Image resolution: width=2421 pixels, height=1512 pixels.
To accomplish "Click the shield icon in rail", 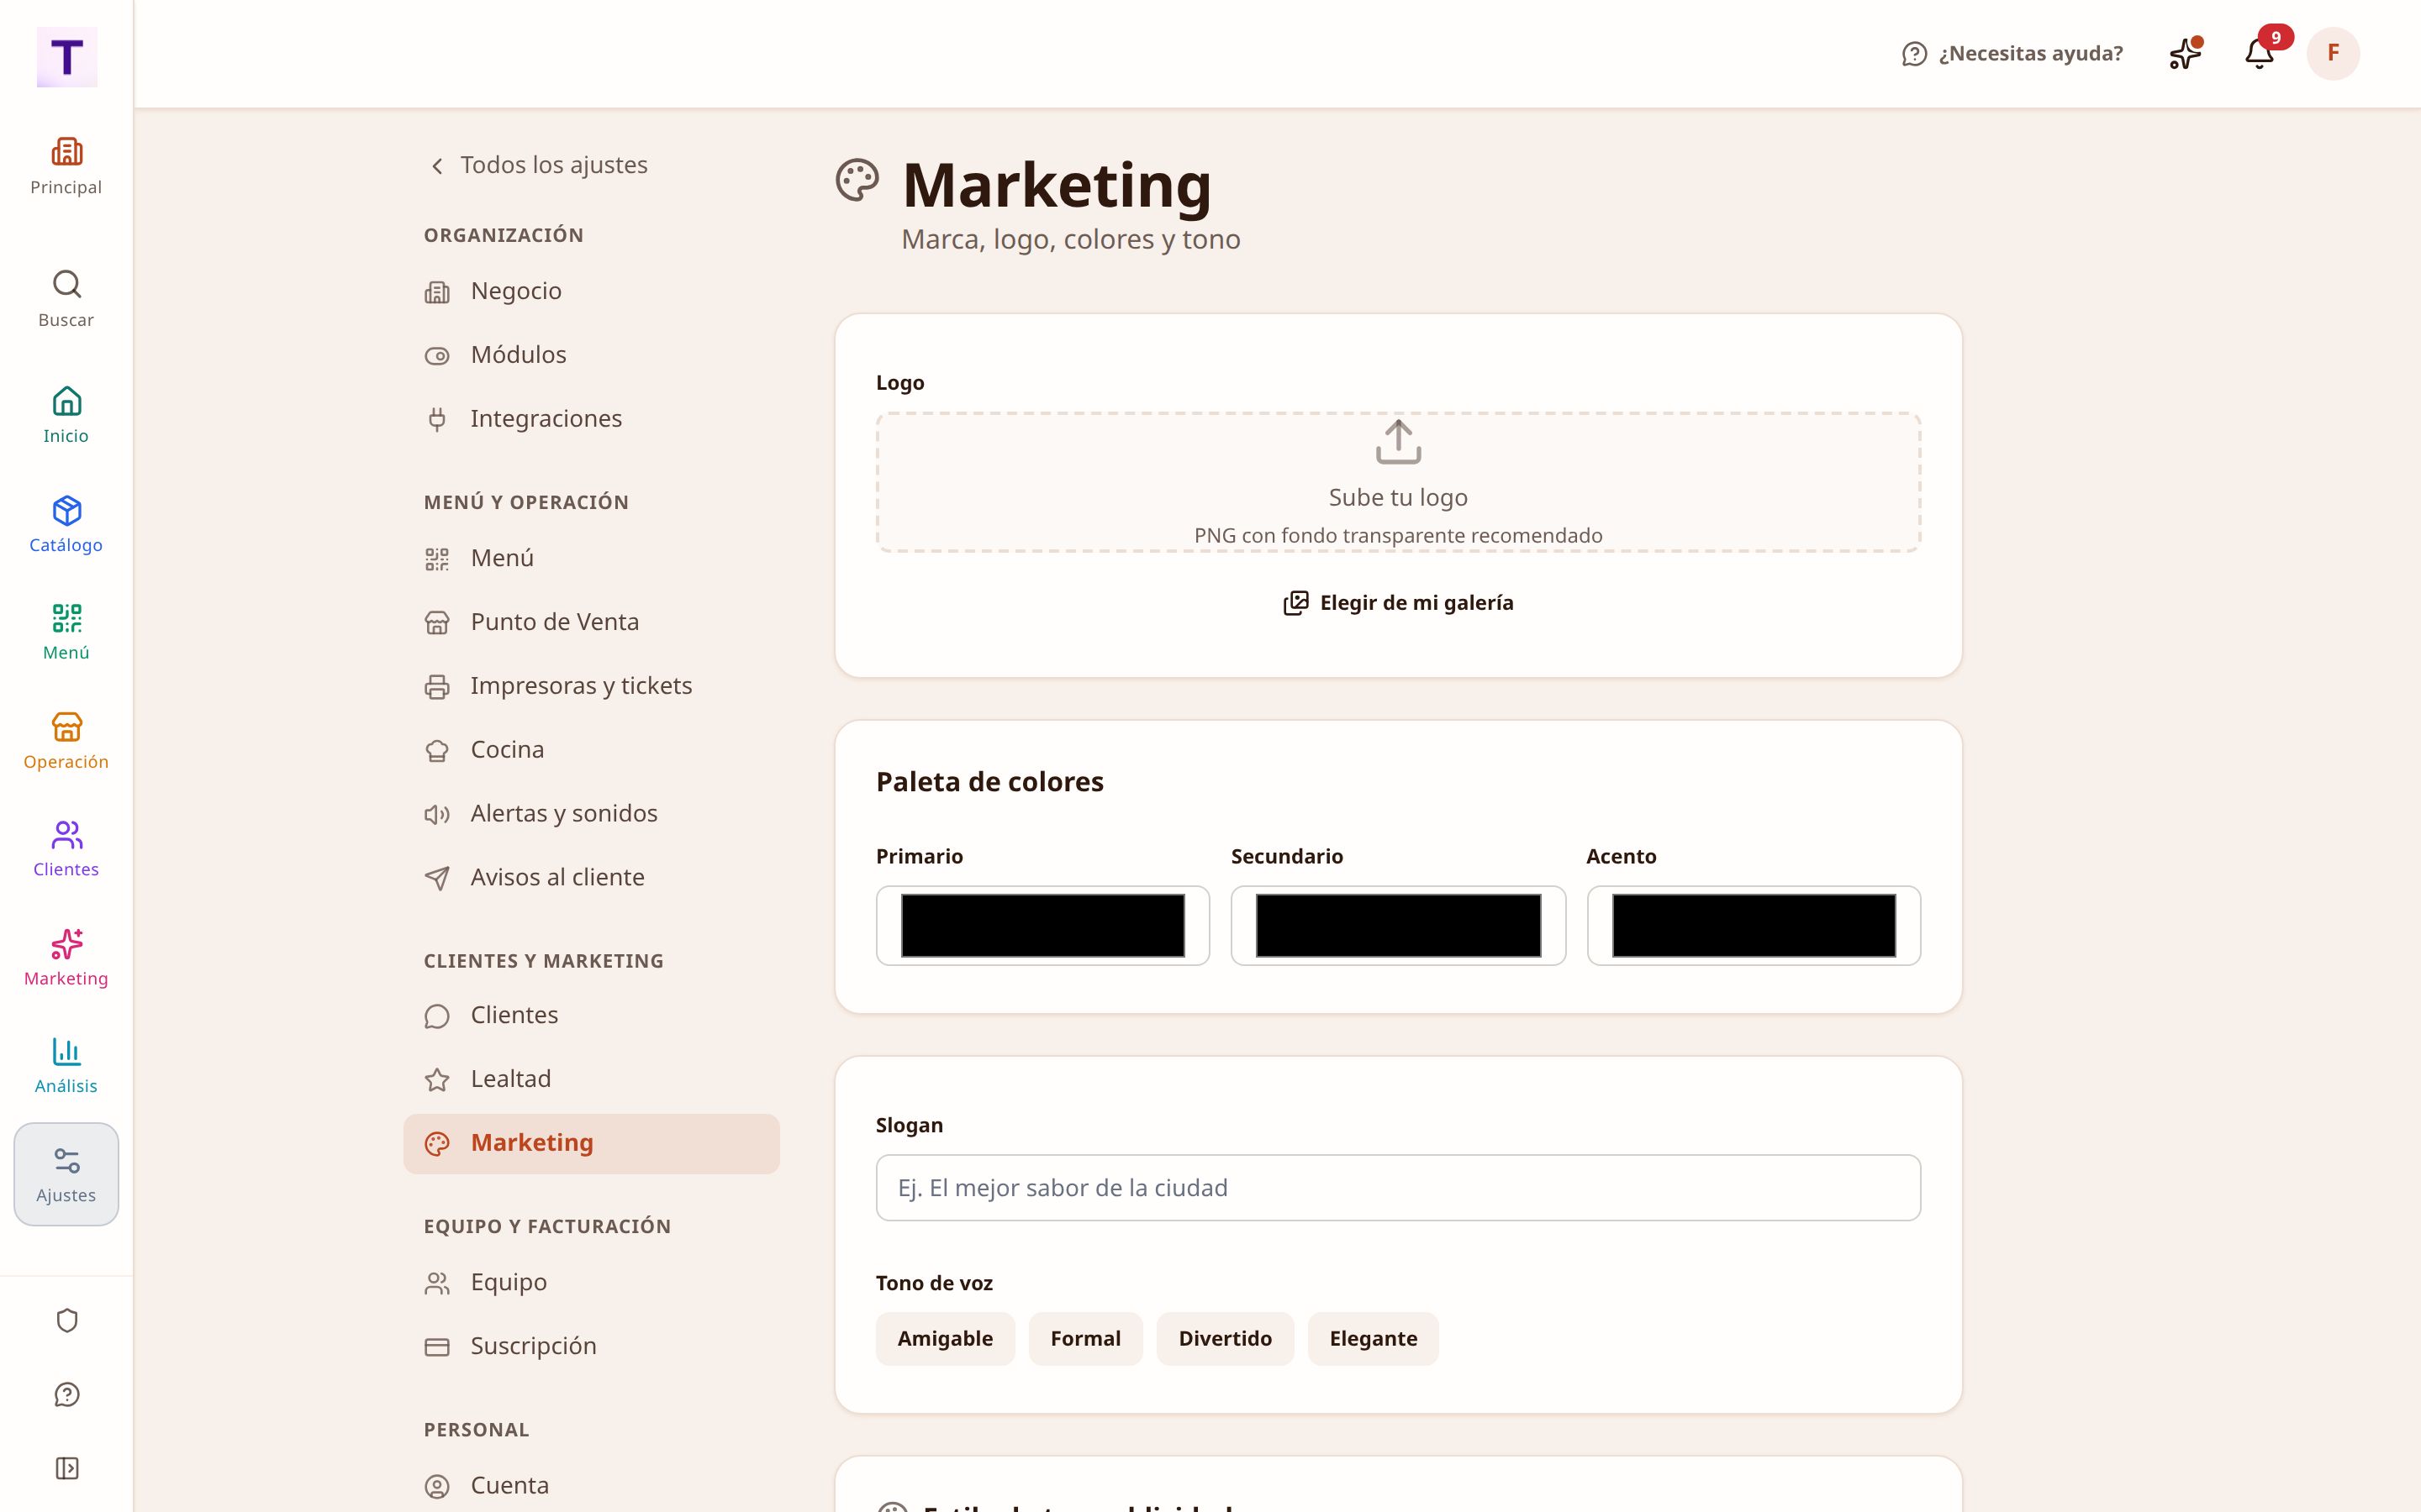I will coord(67,1321).
